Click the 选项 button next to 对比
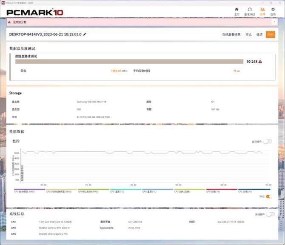The image size is (285, 245). (x=259, y=34)
